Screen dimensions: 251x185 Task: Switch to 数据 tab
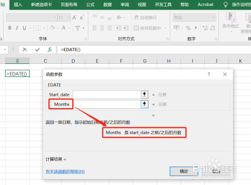[107, 5]
